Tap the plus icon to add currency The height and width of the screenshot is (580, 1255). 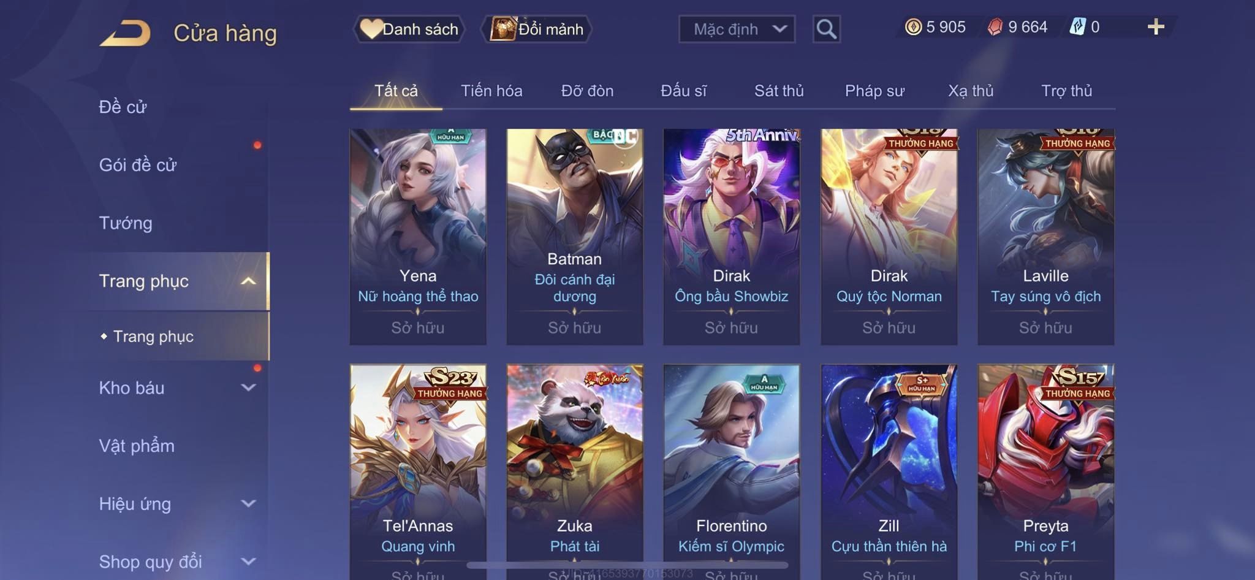click(x=1156, y=27)
